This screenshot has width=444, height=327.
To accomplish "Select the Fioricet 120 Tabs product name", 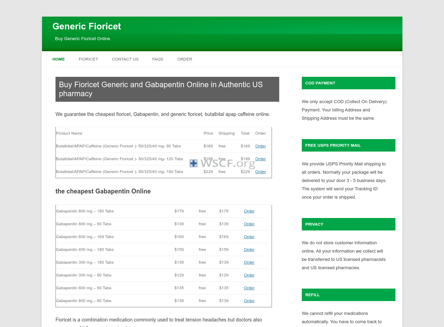I will [119, 159].
